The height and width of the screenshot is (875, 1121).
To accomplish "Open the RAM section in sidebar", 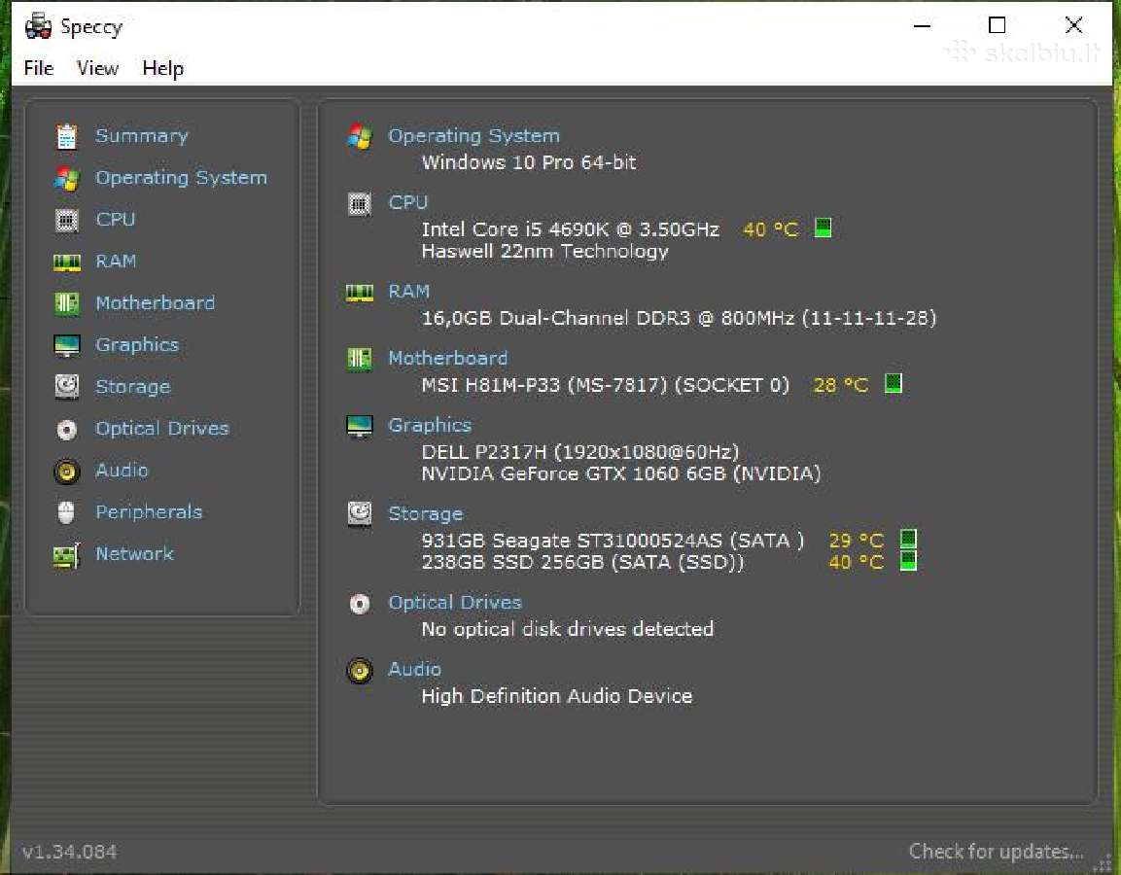I will pos(116,261).
